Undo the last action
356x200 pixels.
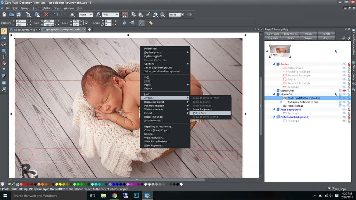[x=56, y=15]
